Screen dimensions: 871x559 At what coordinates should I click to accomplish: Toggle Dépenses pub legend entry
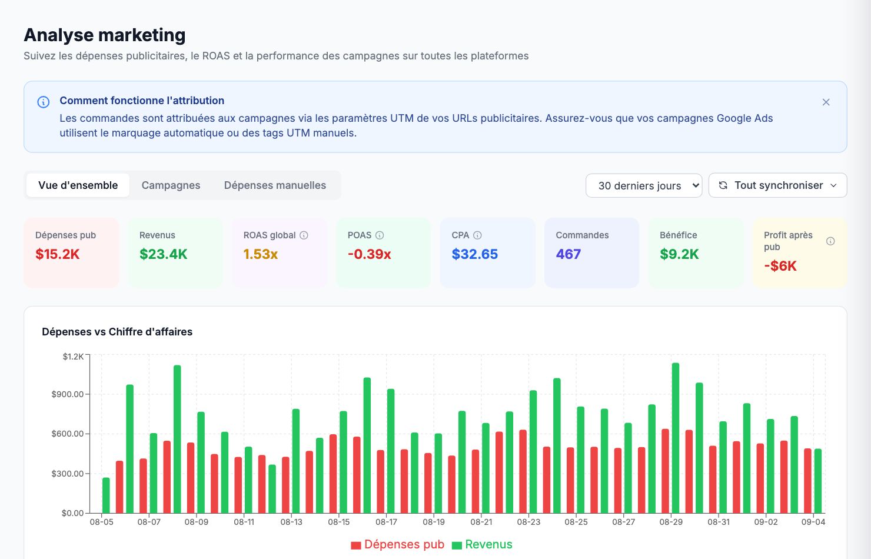pyautogui.click(x=397, y=544)
